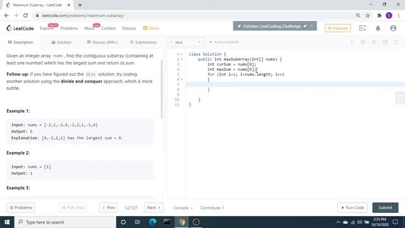Submit the solution
This screenshot has height=228, width=405.
tap(385, 208)
